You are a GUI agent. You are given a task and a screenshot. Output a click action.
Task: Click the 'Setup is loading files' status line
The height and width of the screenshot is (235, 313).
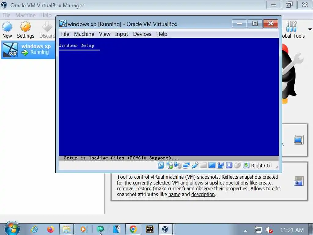(x=121, y=158)
